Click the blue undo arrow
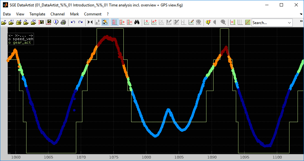304x161 pixels. point(73,22)
